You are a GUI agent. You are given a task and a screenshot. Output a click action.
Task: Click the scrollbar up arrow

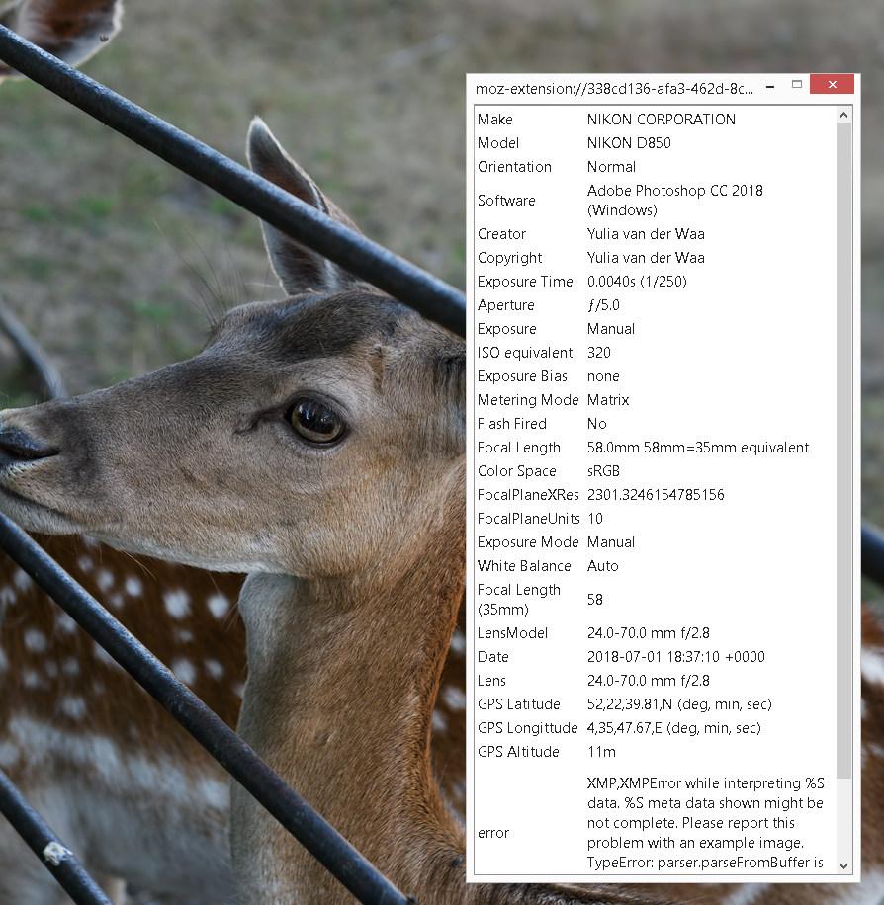pos(843,115)
